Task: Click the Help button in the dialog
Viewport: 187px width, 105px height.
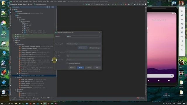Action: pos(97,68)
